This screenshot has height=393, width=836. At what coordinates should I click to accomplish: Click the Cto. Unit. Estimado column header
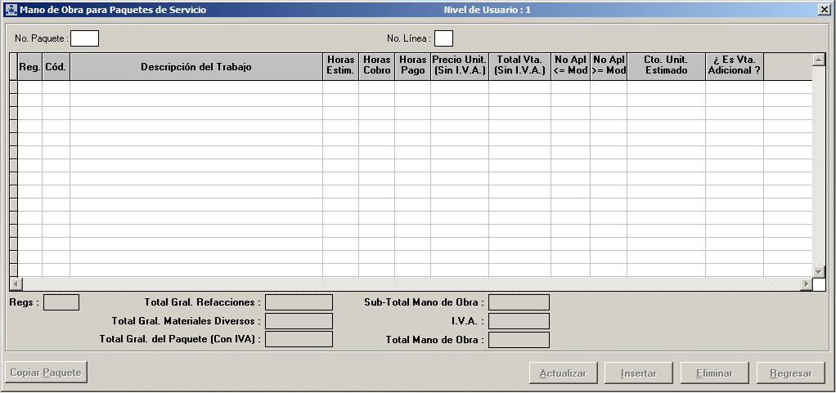click(666, 66)
